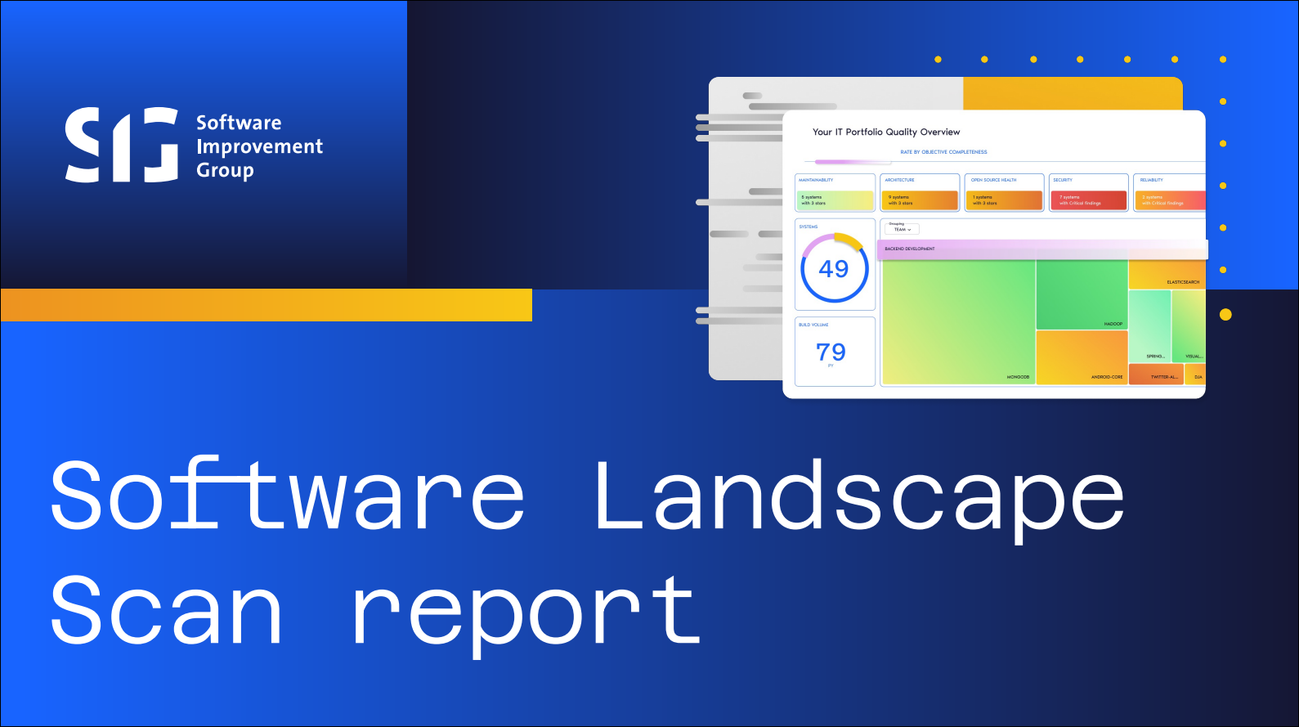The image size is (1299, 727).
Task: Open the Architecture rating card
Action: tap(920, 193)
